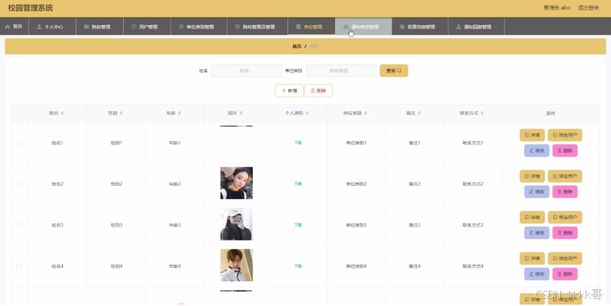611x306 pixels.
Task: Click the sort arrows on the 性别 column
Action: pyautogui.click(x=121, y=114)
